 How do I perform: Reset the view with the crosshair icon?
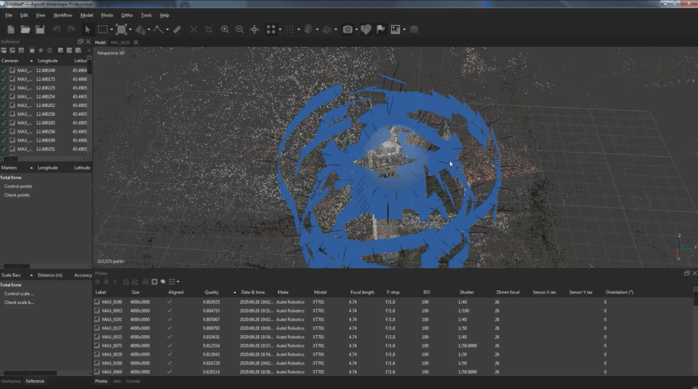(x=255, y=29)
